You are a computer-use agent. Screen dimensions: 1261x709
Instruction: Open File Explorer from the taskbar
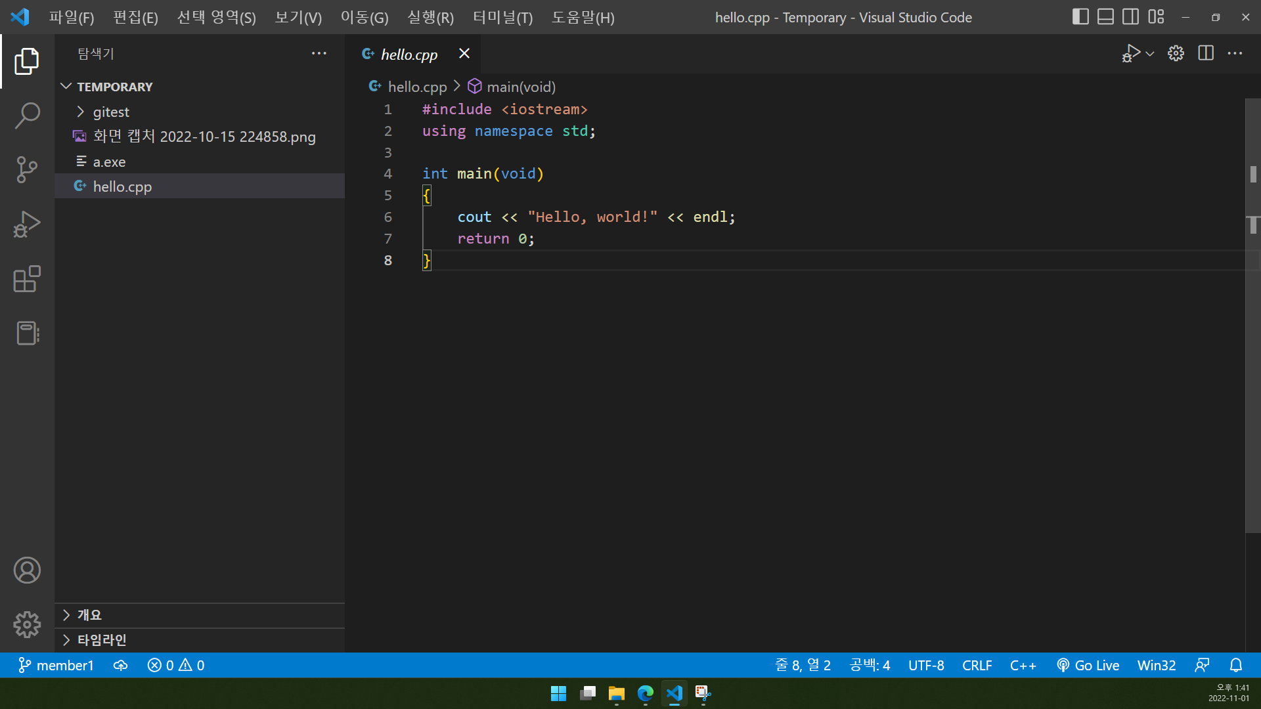click(617, 693)
